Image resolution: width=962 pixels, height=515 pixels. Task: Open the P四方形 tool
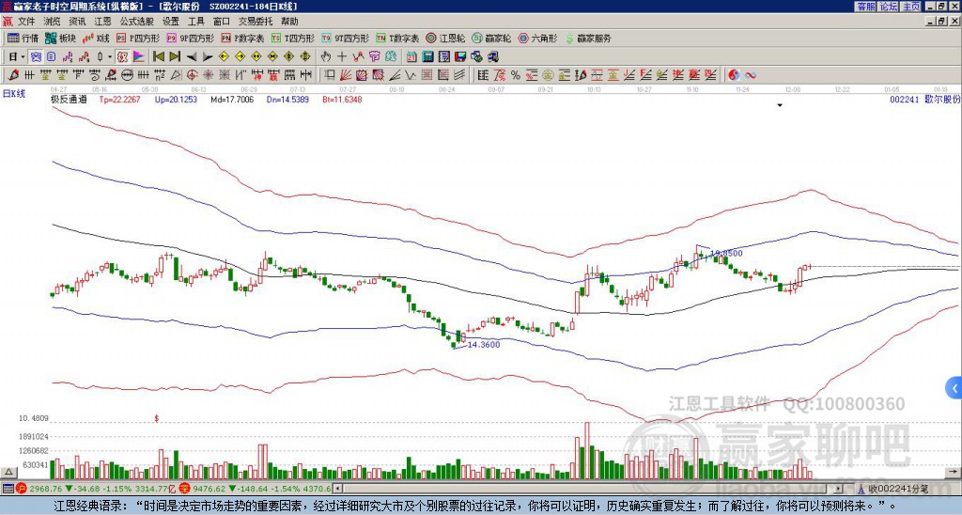pos(138,38)
